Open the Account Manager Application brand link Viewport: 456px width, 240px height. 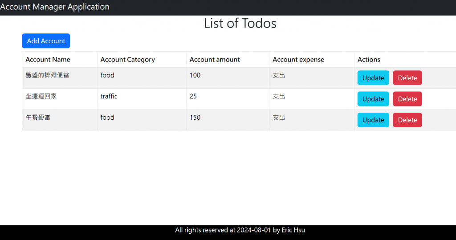(x=55, y=7)
